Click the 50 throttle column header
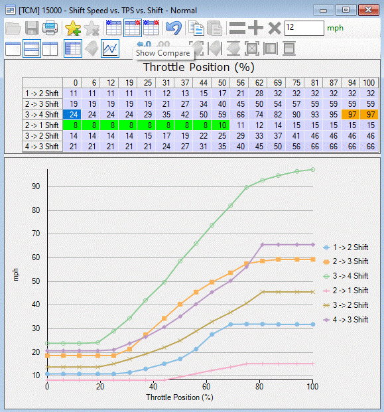 pos(221,83)
